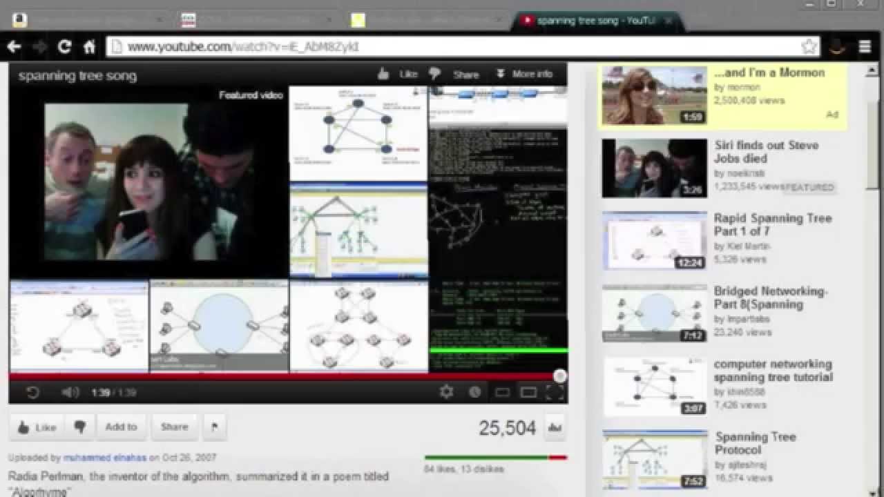Image resolution: width=884 pixels, height=497 pixels.
Task: Click the '25,504' view count
Action: coord(508,428)
